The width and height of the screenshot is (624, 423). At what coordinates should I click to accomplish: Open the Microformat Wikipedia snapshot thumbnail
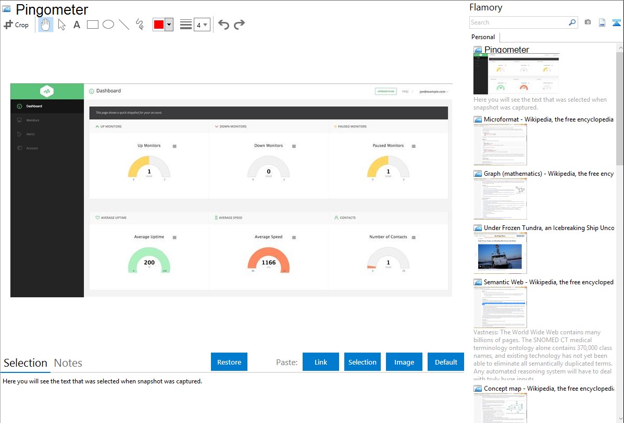tap(500, 144)
